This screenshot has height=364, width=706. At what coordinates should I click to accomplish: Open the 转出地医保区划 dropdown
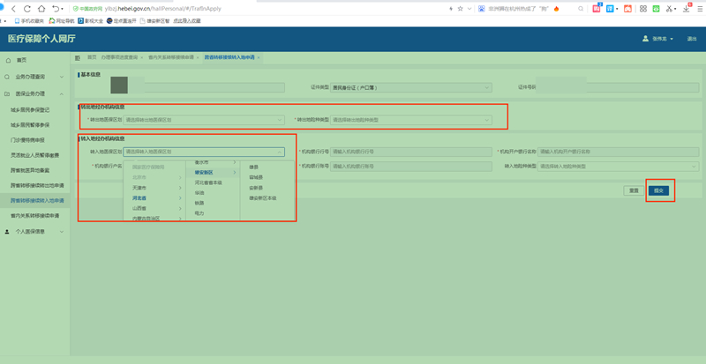pos(203,119)
